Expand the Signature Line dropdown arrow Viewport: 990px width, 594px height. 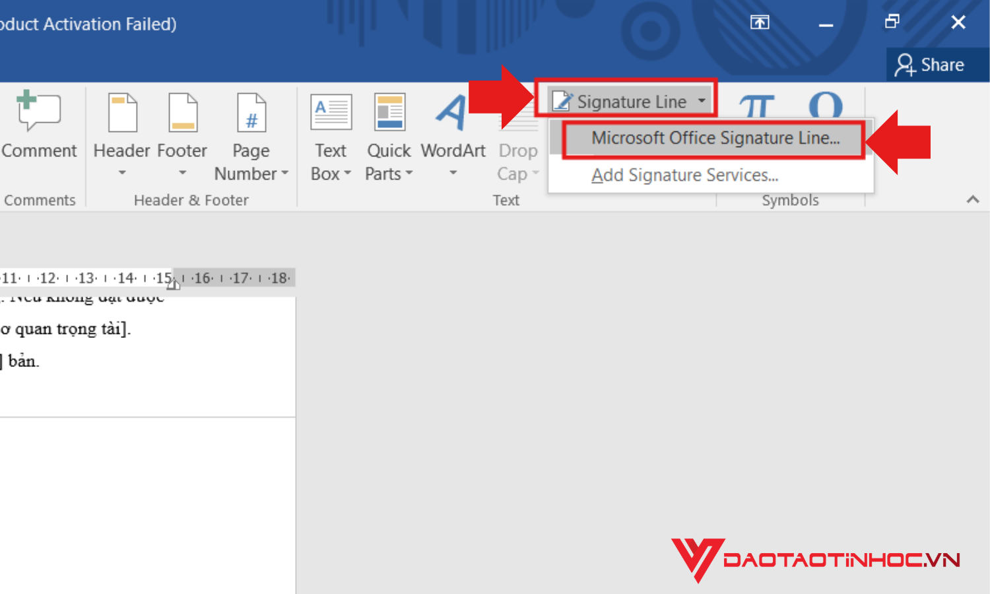point(702,101)
